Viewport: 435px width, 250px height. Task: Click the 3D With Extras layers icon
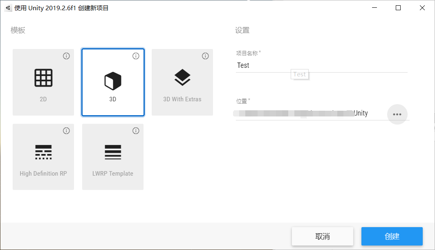pos(182,77)
